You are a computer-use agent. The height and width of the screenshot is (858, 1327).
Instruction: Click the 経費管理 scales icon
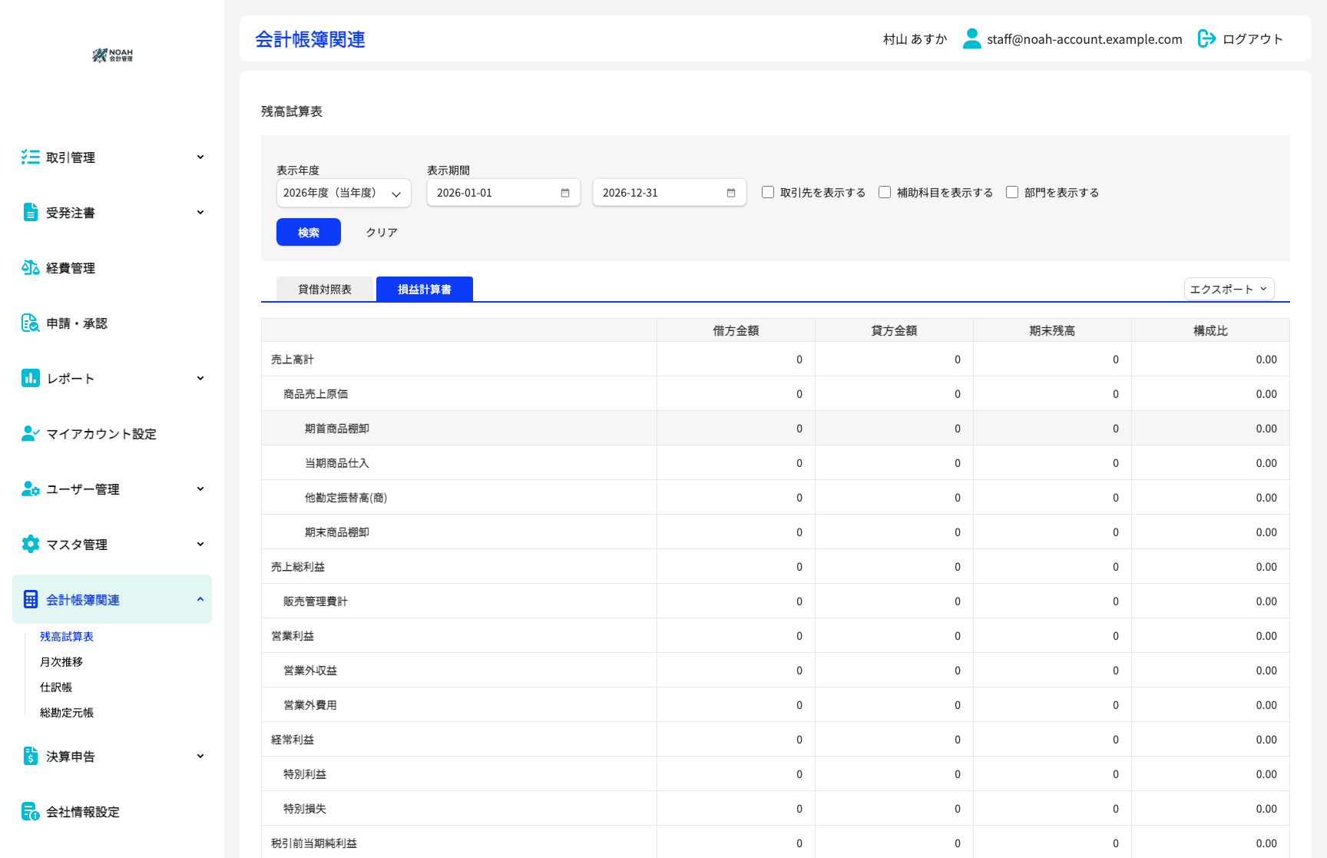coord(31,267)
